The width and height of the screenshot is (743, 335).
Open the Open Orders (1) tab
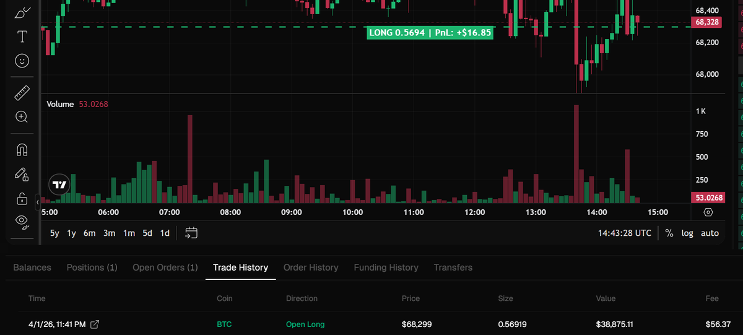(165, 268)
